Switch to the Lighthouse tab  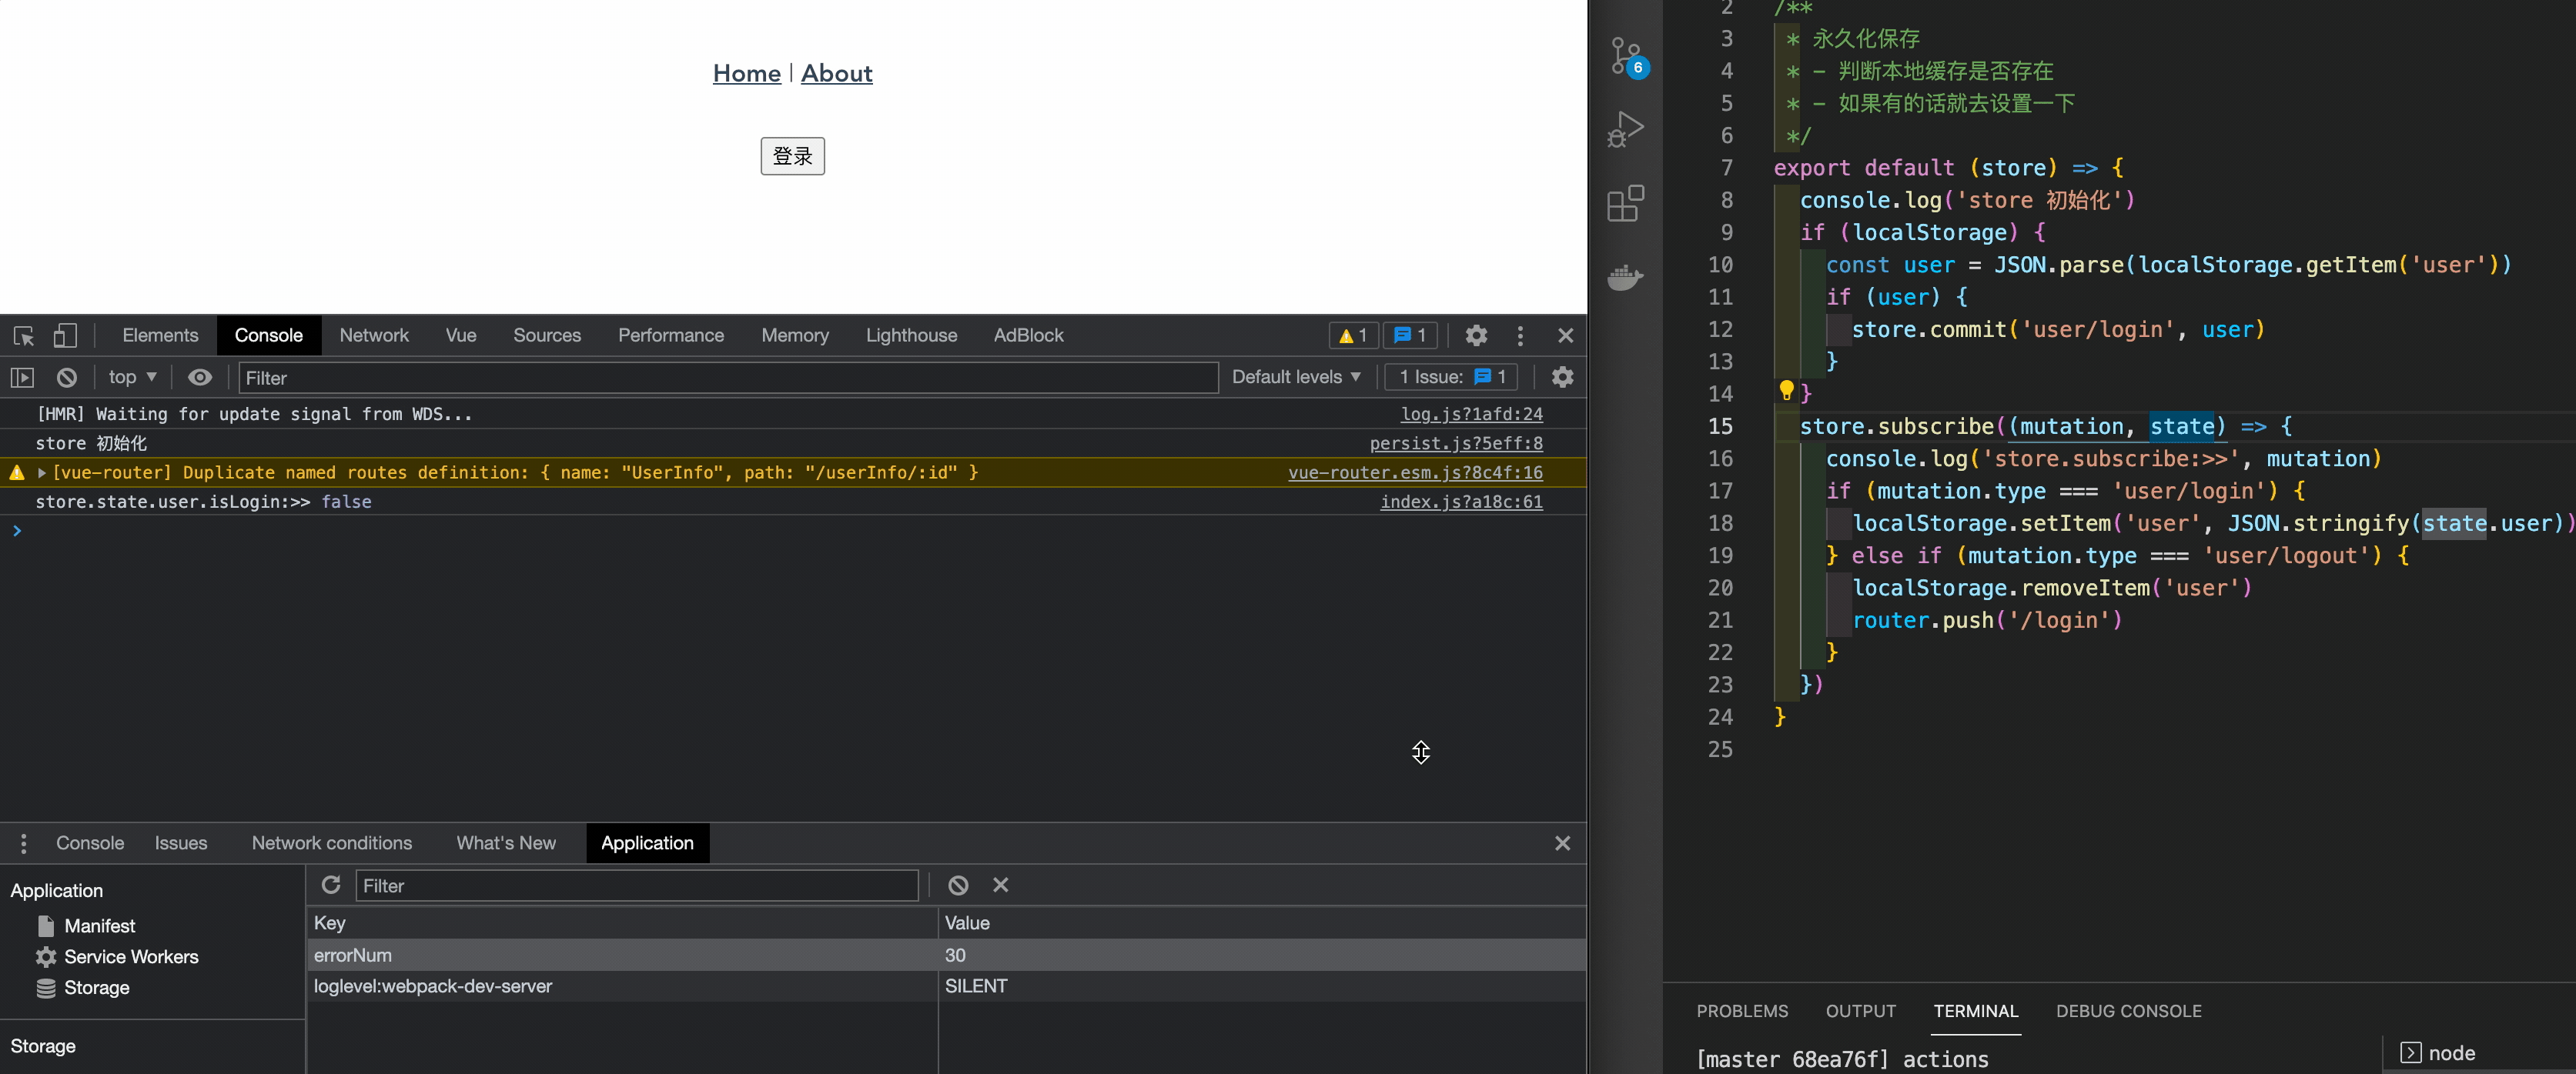pyautogui.click(x=911, y=335)
